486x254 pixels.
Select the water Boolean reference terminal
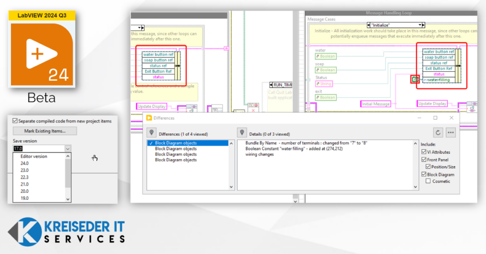(325, 56)
